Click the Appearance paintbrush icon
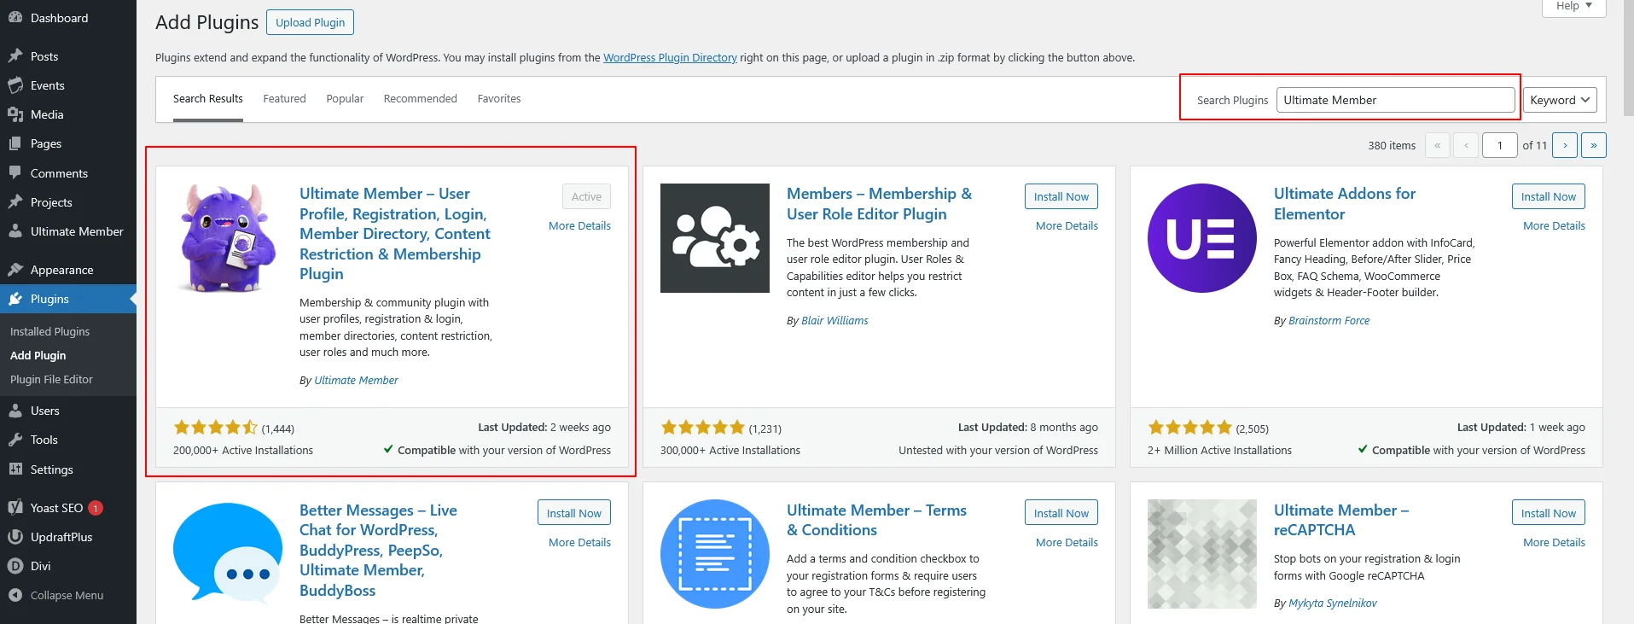The image size is (1634, 624). pos(15,270)
